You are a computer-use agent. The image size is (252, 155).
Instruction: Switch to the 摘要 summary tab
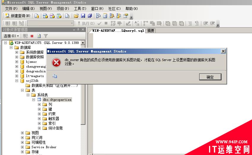click(x=151, y=31)
